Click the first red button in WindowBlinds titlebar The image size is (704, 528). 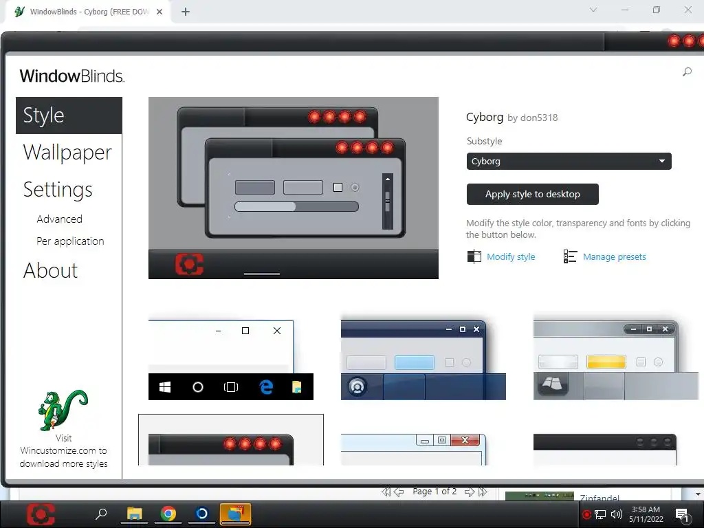(674, 41)
